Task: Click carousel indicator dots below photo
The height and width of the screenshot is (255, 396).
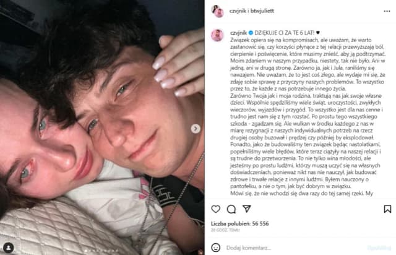Action: tap(102, 251)
